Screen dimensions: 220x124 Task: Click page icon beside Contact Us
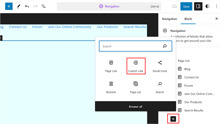(x=180, y=77)
